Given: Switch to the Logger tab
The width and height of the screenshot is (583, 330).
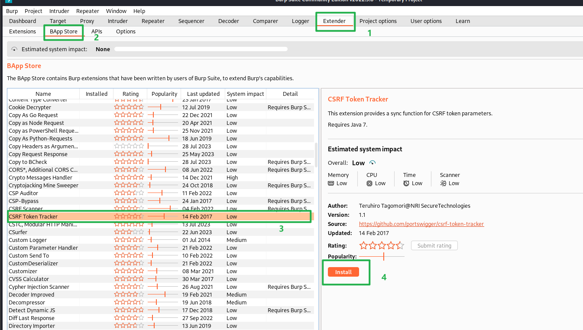Looking at the screenshot, I should coord(300,21).
